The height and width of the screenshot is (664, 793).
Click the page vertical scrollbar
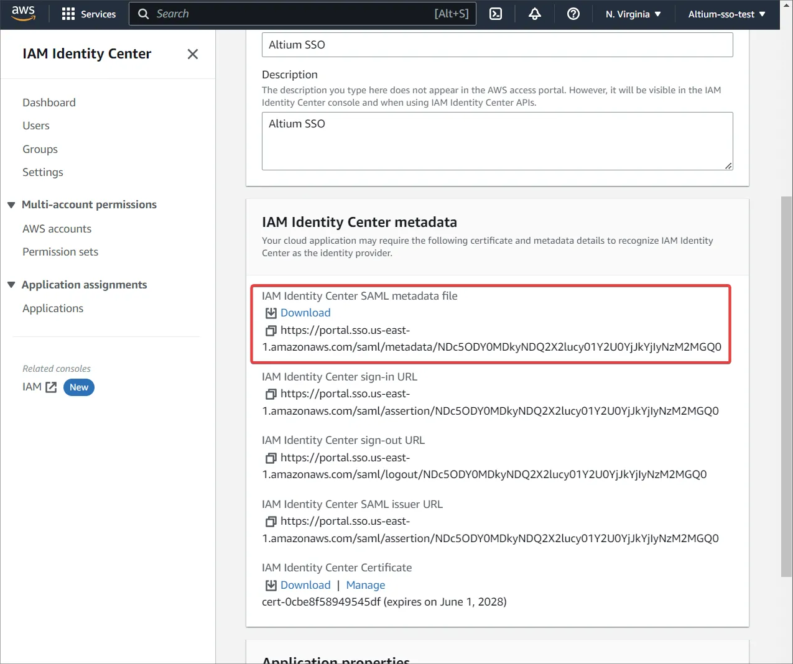click(x=787, y=385)
